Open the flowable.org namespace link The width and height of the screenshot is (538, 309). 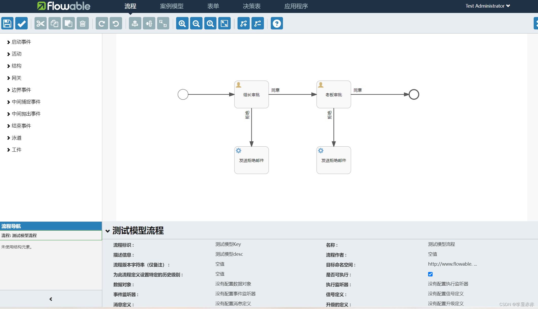pos(452,264)
